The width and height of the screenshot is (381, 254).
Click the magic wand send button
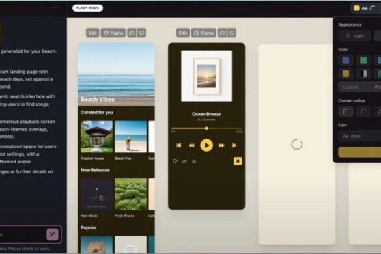[x=53, y=234]
